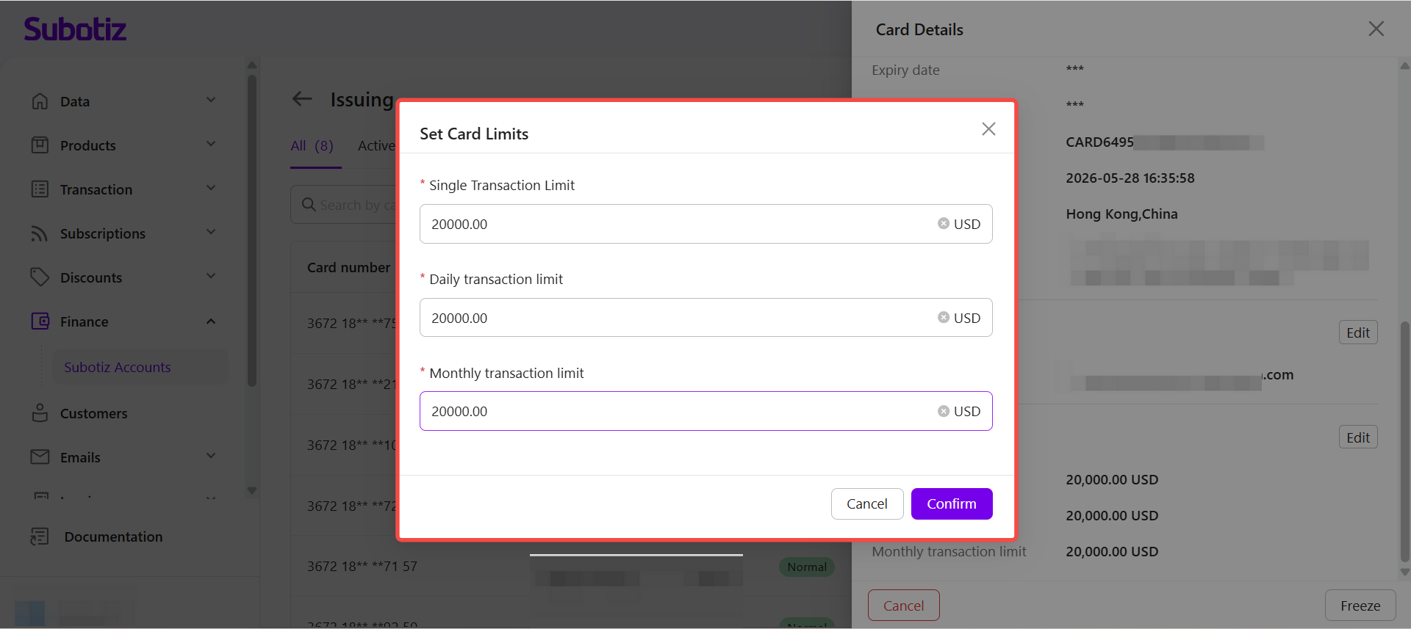The height and width of the screenshot is (629, 1411).
Task: Go back using the Issuing arrow
Action: tap(302, 99)
